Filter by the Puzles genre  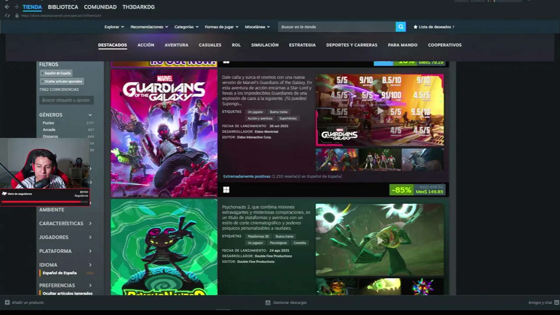coord(49,123)
